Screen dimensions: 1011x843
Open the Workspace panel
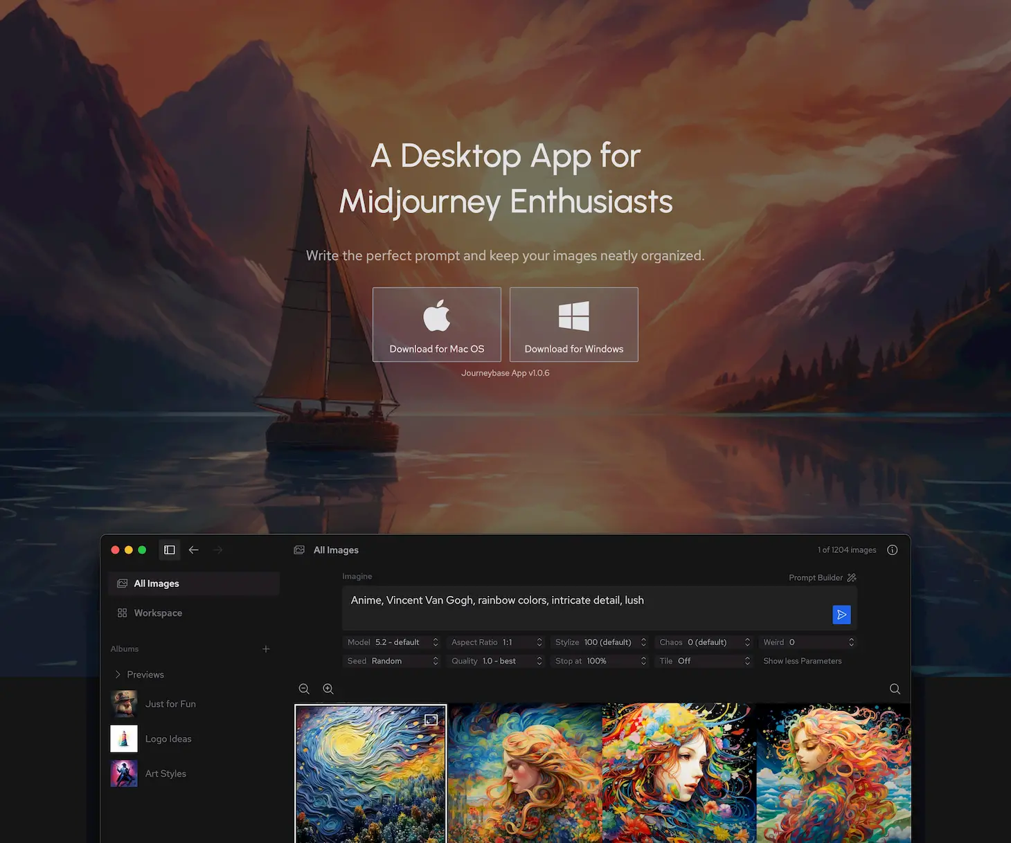[158, 613]
